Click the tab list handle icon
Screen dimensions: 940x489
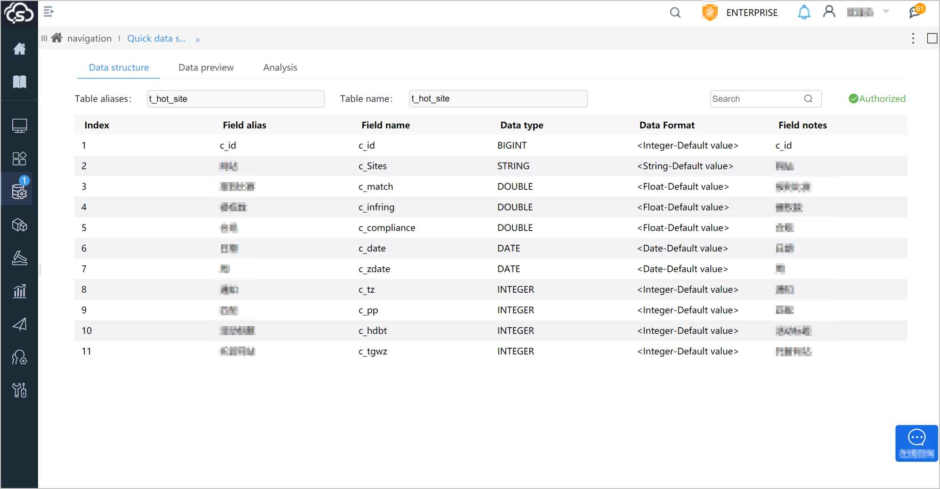44,39
